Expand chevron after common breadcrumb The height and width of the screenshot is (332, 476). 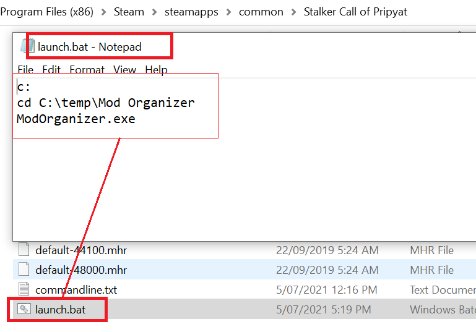[x=293, y=12]
